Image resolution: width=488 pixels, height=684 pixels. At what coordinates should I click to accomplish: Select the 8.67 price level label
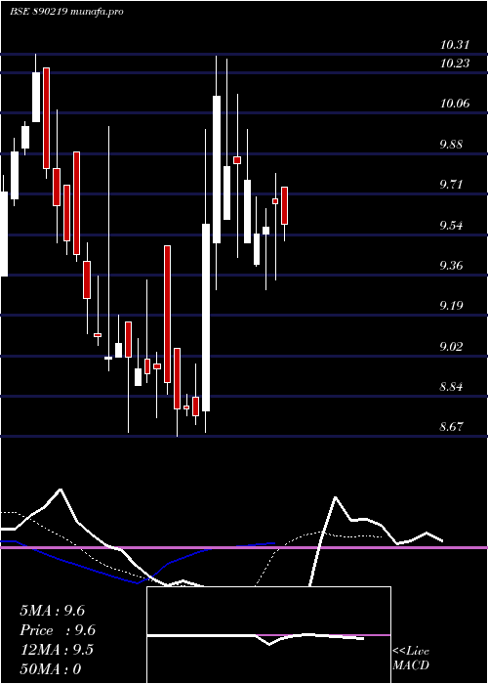point(451,427)
